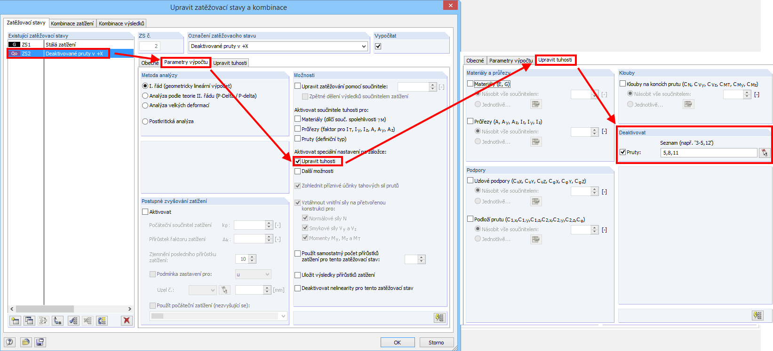Check Deaktivovat nelinearity pro tento zatěžovací stav
The width and height of the screenshot is (773, 351).
click(297, 288)
